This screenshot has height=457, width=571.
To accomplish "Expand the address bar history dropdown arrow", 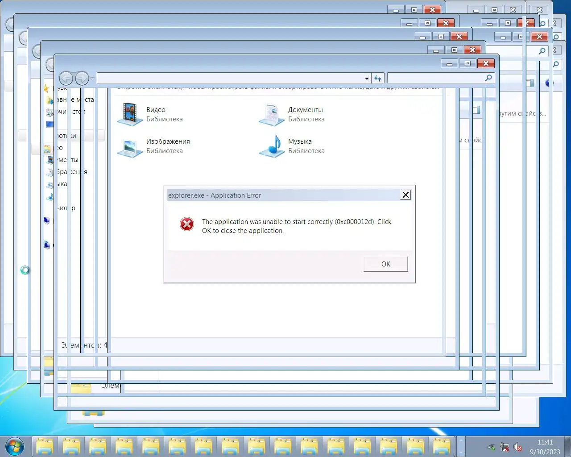I will [x=367, y=79].
